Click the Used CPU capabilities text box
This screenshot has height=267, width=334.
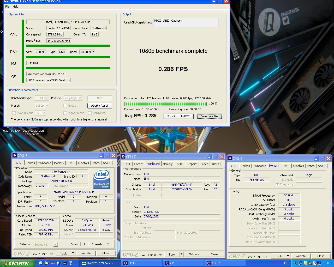click(x=186, y=22)
